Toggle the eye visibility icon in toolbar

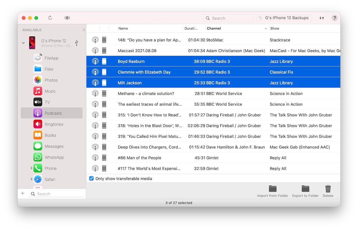[67, 18]
